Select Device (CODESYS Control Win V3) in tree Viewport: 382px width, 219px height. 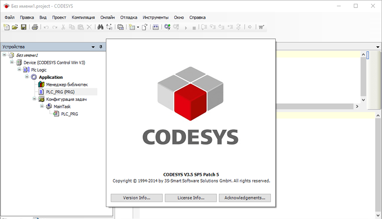point(54,63)
